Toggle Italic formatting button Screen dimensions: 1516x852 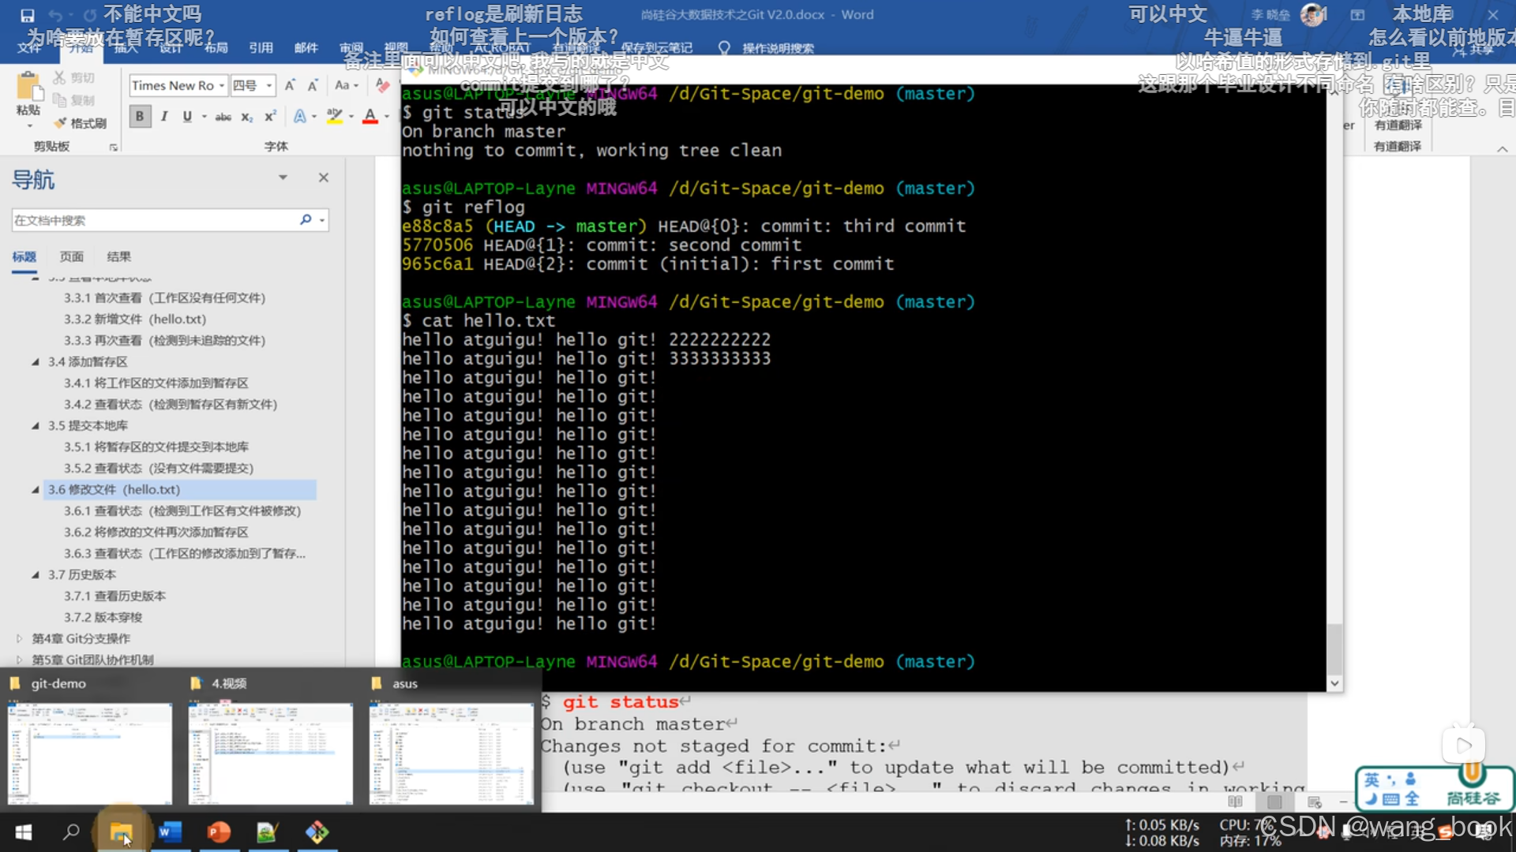point(164,117)
